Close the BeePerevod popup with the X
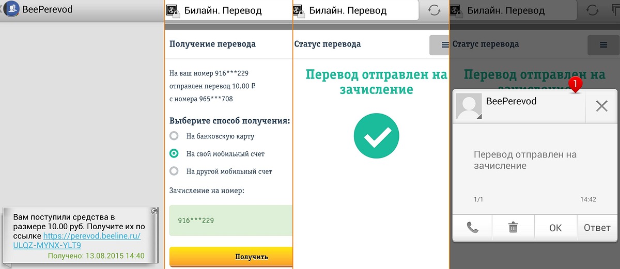The width and height of the screenshot is (620, 269). click(601, 106)
